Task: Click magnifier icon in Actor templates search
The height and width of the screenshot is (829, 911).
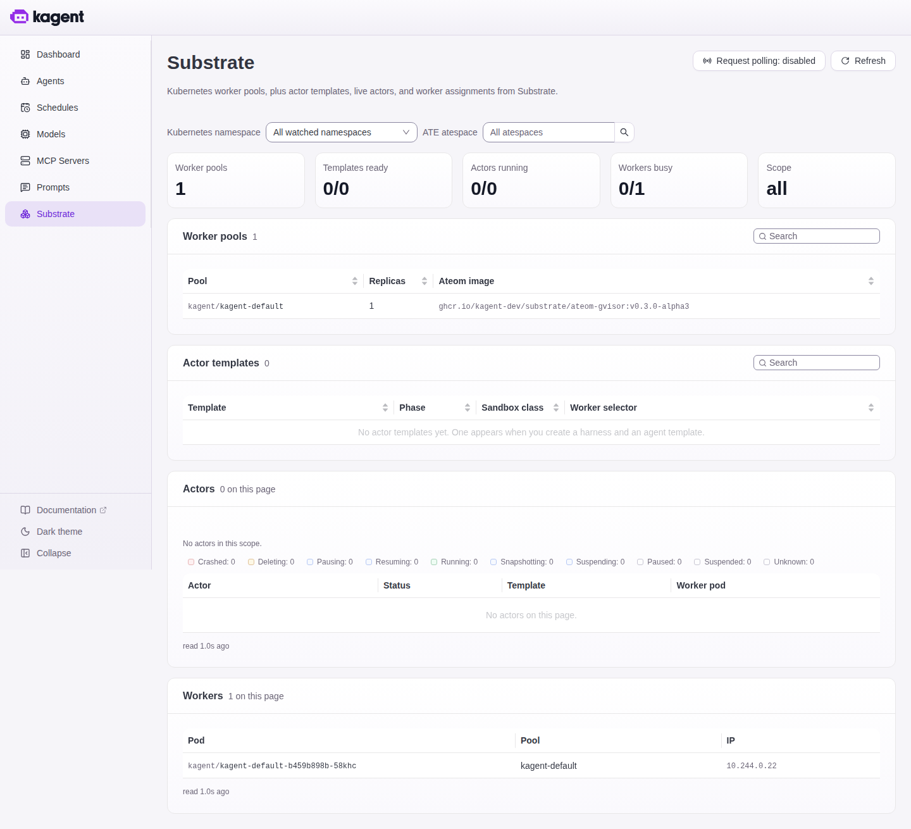Action: (x=763, y=363)
